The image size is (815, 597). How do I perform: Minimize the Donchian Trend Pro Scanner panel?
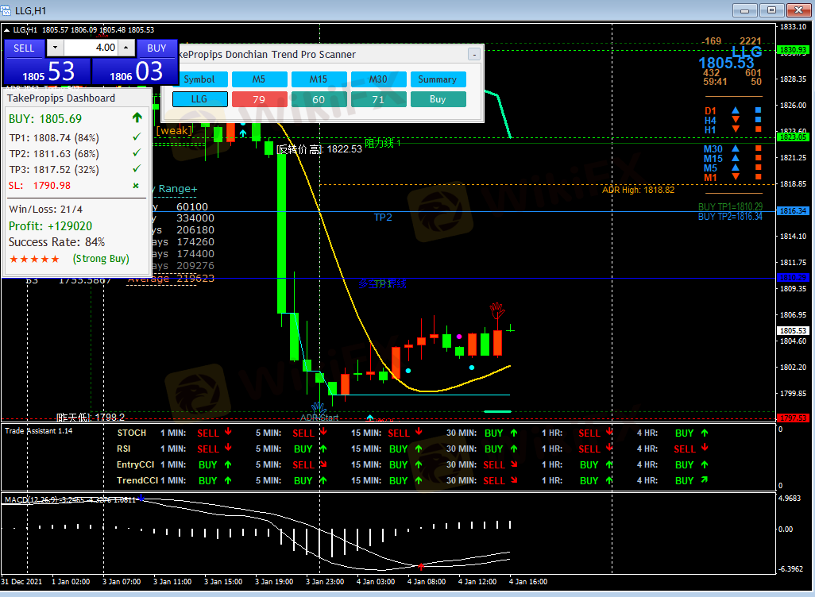pyautogui.click(x=474, y=54)
